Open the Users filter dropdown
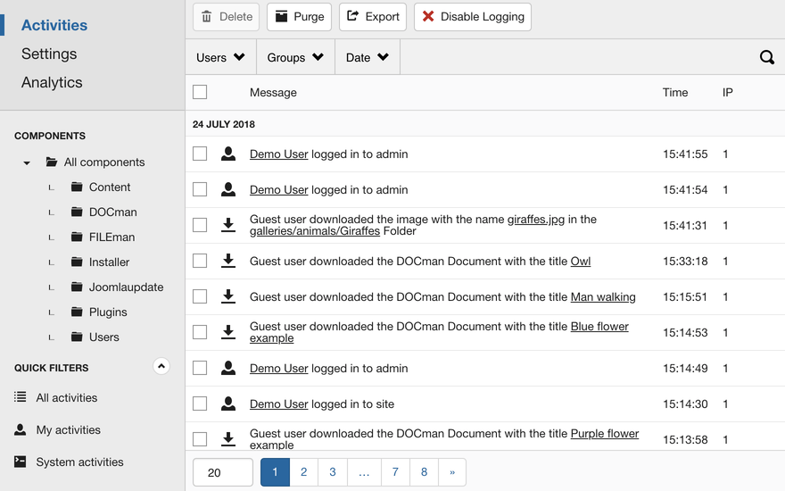This screenshot has width=785, height=491. click(220, 57)
